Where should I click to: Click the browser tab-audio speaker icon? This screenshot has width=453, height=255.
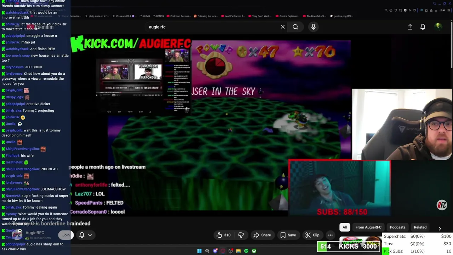click(422, 10)
